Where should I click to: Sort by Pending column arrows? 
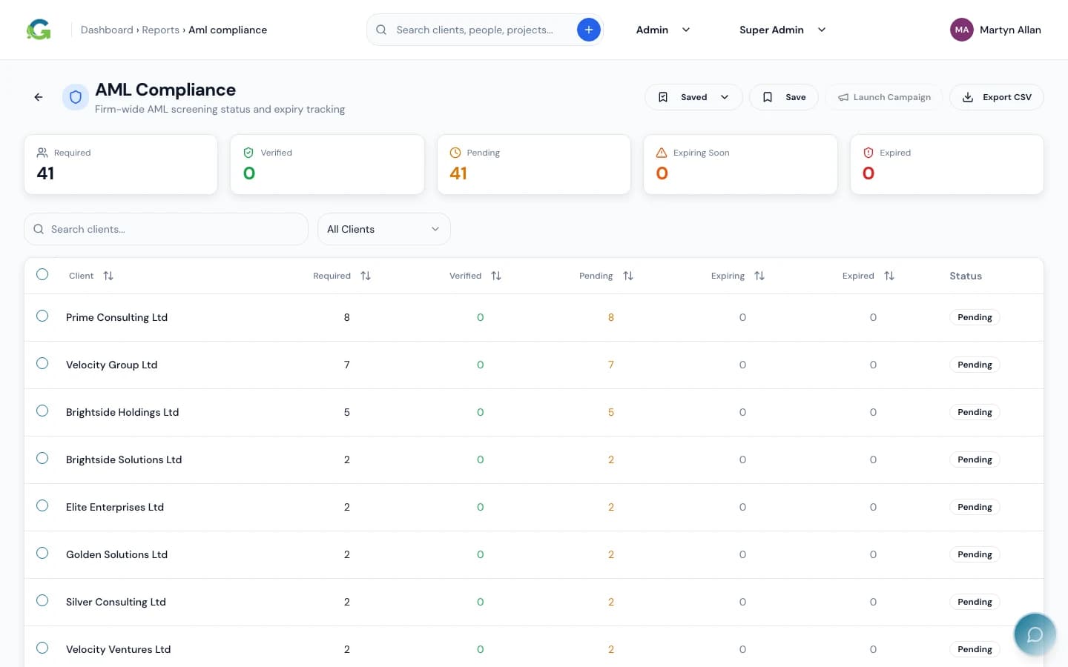pos(628,276)
